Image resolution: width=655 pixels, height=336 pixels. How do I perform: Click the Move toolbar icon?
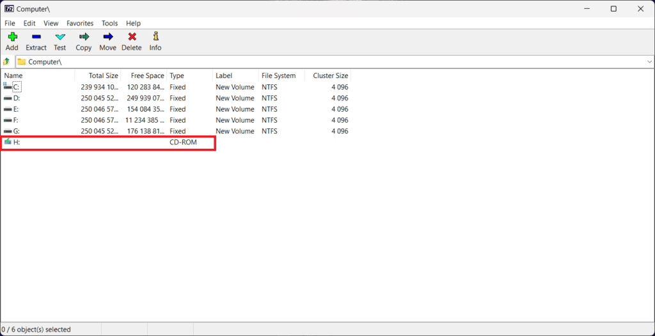pyautogui.click(x=107, y=38)
